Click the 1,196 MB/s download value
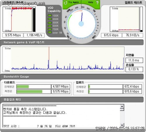Image resolution: width=146 pixels, height=132 pixels. click(x=34, y=35)
